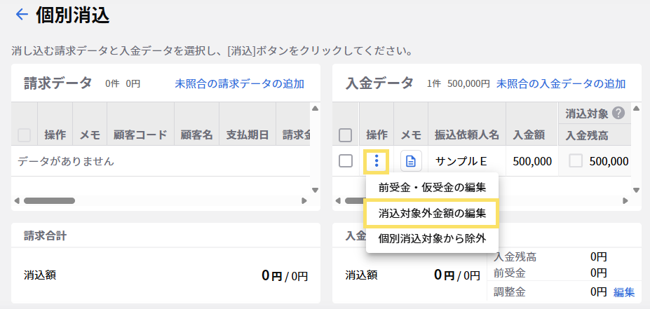Viewport: 650px width, 309px height.
Task: Check the row checkbox for サンプルE
Action: 345,161
